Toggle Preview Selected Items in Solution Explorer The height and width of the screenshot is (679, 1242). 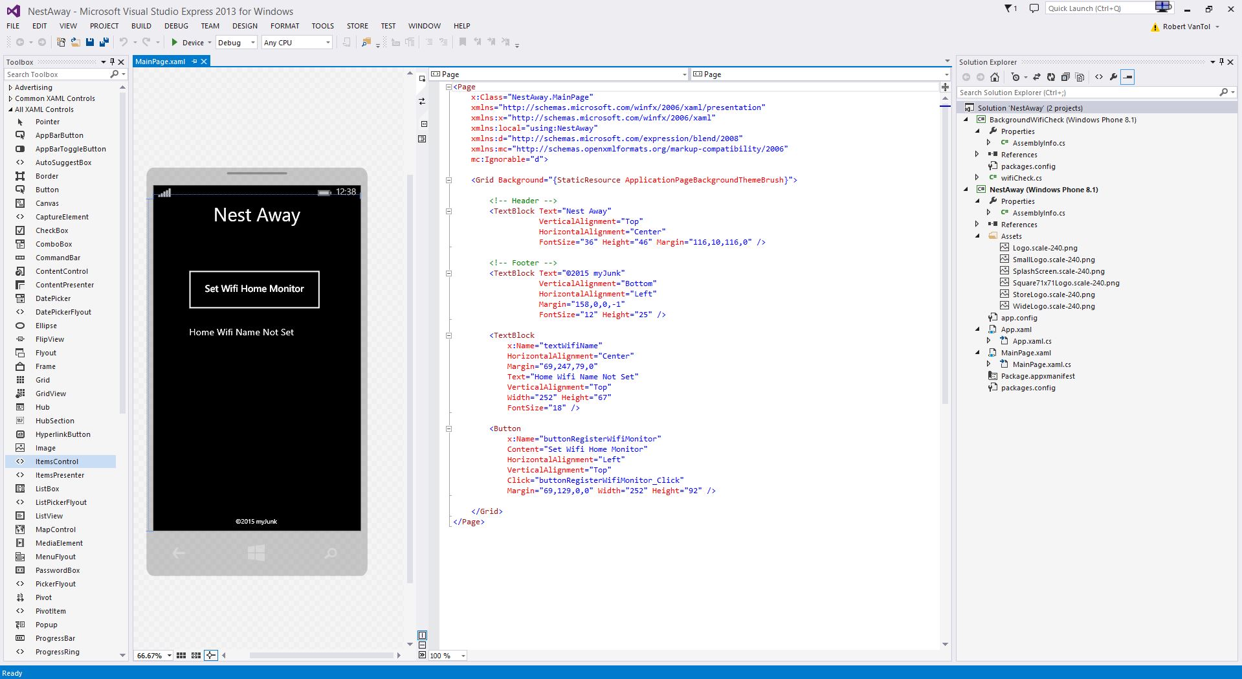click(x=1127, y=77)
